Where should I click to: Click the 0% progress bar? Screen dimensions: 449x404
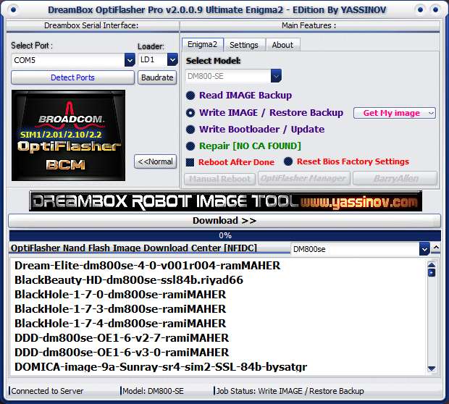pyautogui.click(x=225, y=235)
